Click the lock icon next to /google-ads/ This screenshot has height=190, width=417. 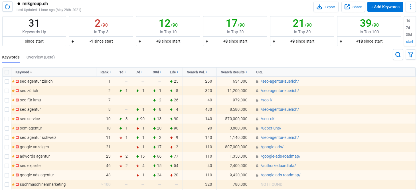click(x=257, y=147)
